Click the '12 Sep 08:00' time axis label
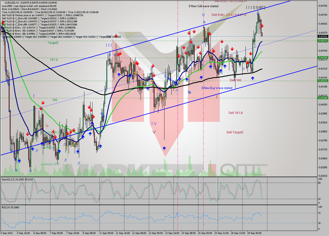 [x=139, y=233]
